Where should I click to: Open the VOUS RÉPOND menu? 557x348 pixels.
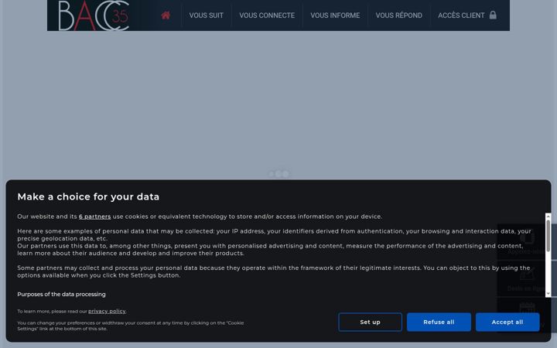pyautogui.click(x=399, y=15)
